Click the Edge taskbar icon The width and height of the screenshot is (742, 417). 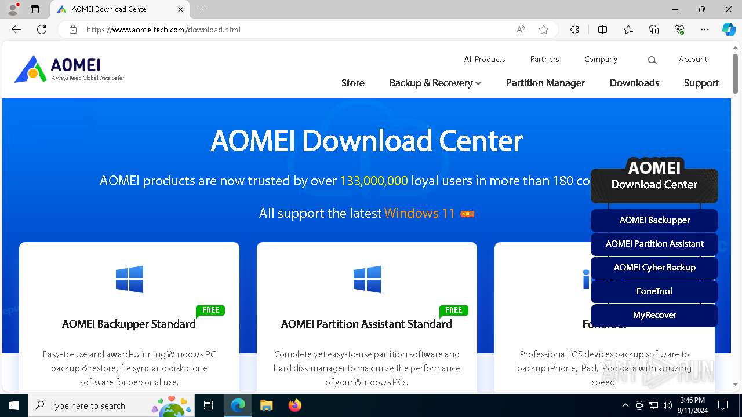click(x=238, y=405)
